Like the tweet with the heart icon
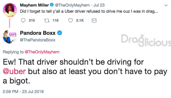171x98 pixels. 70,21
